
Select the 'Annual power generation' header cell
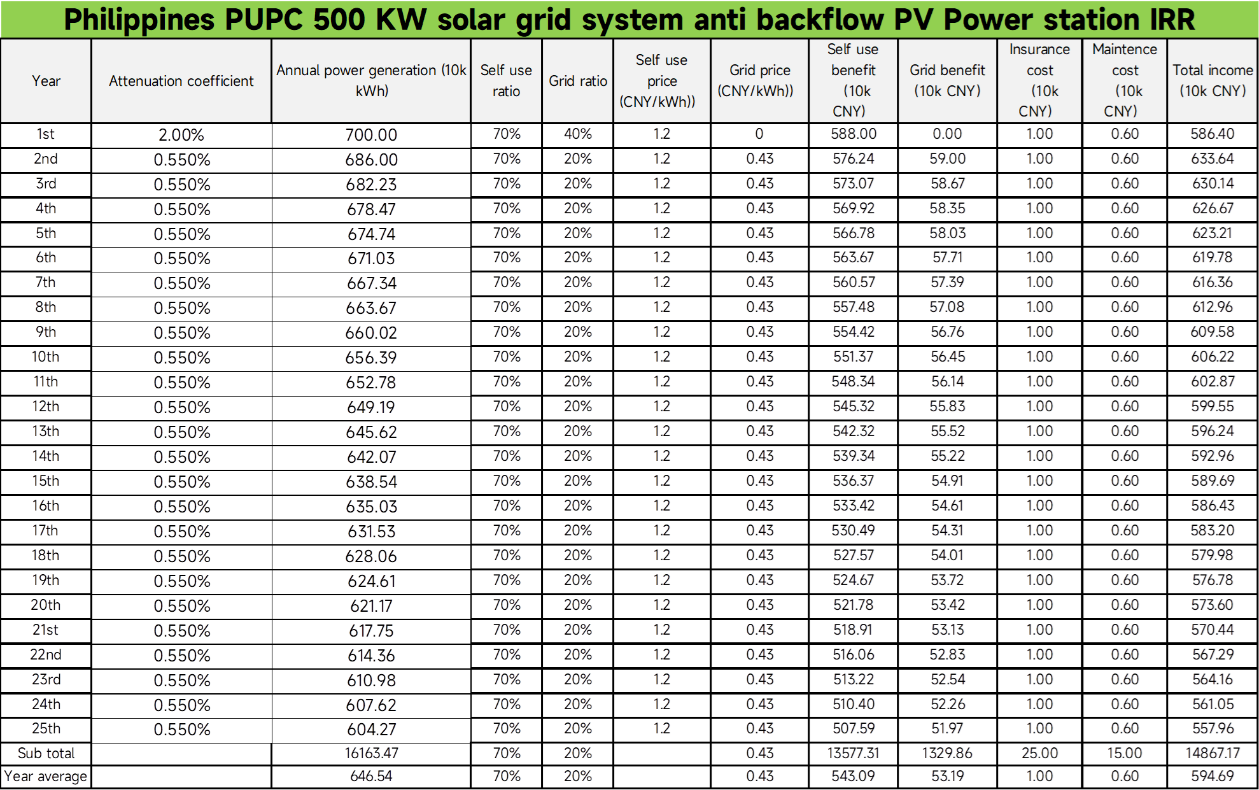[372, 80]
